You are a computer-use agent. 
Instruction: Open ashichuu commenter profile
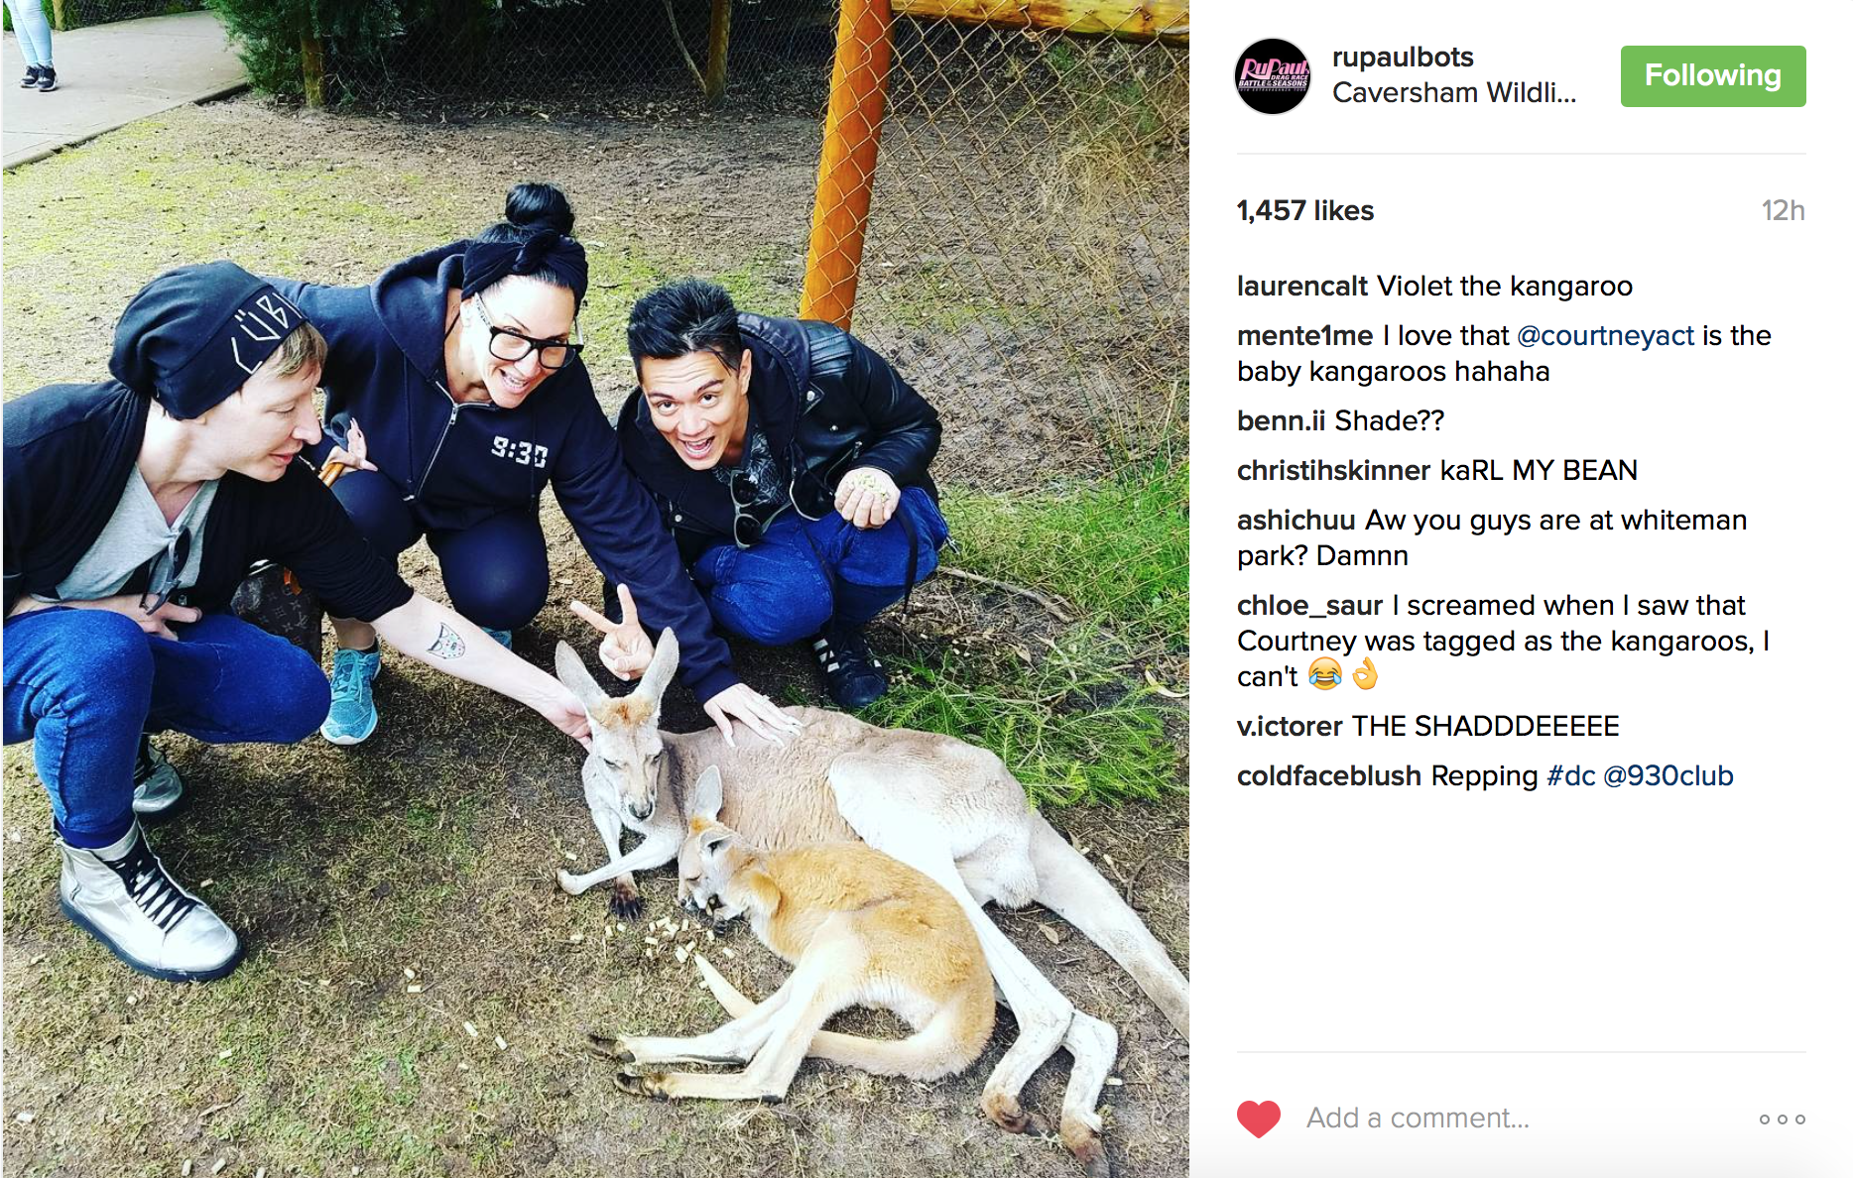(x=1296, y=520)
